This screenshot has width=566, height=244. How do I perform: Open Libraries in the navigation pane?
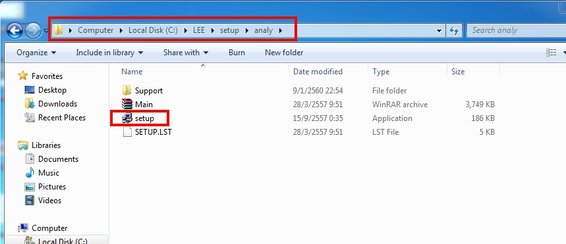(46, 145)
